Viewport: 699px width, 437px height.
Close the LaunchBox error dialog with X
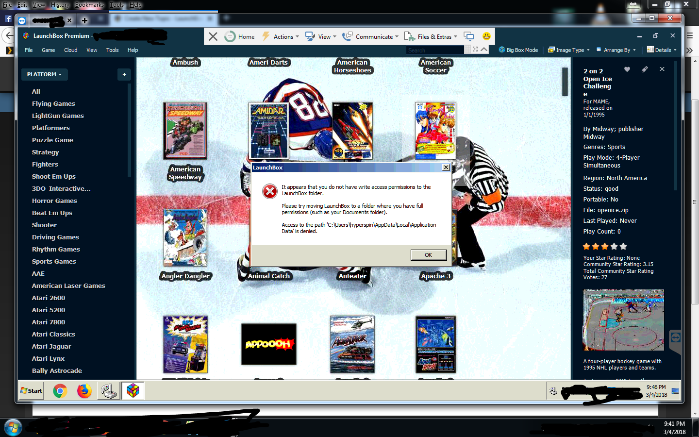point(446,168)
